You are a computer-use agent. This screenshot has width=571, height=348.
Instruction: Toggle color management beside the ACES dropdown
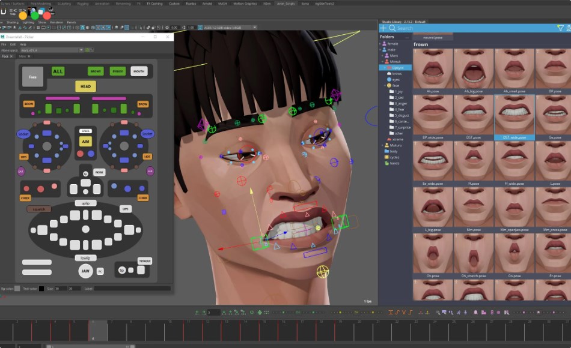pos(200,27)
